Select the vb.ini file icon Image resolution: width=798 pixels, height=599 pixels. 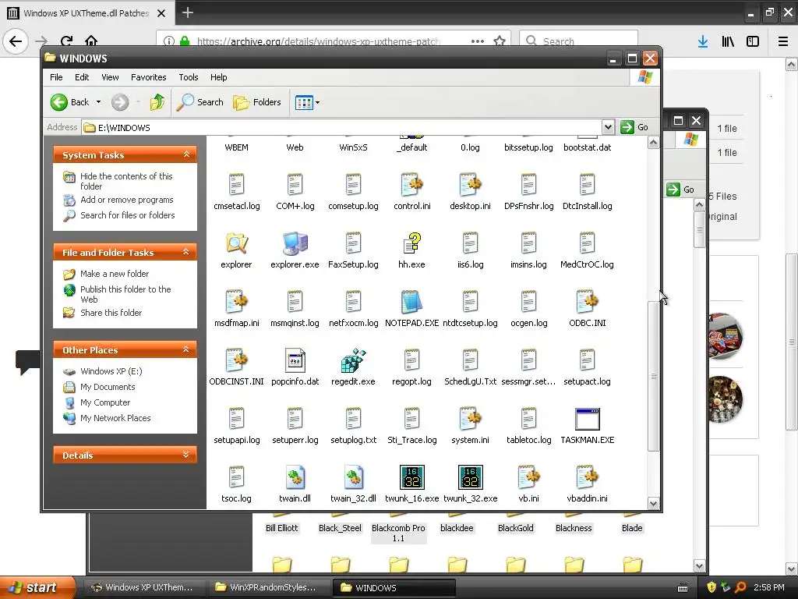click(x=528, y=478)
